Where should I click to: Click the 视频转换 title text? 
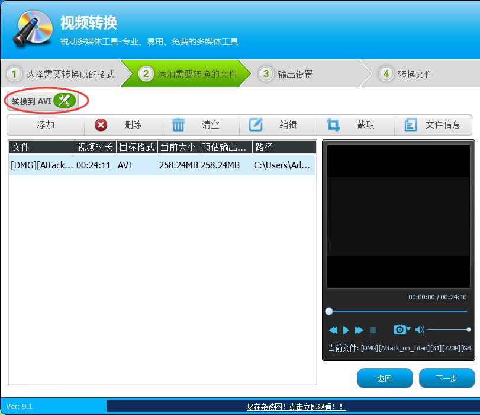click(89, 23)
